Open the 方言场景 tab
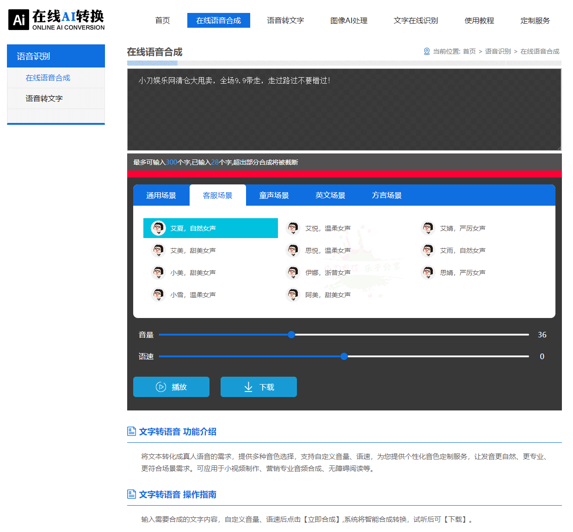 point(387,196)
